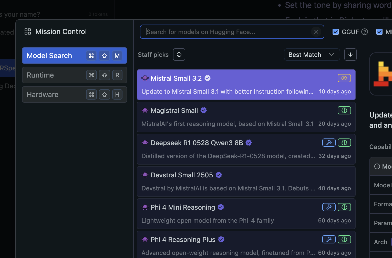392x258 pixels.
Task: Select the Devstral Small 2505 model
Action: click(x=246, y=181)
